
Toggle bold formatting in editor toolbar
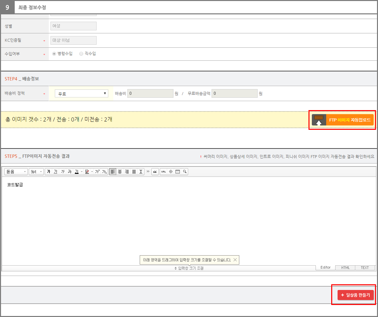click(x=48, y=172)
